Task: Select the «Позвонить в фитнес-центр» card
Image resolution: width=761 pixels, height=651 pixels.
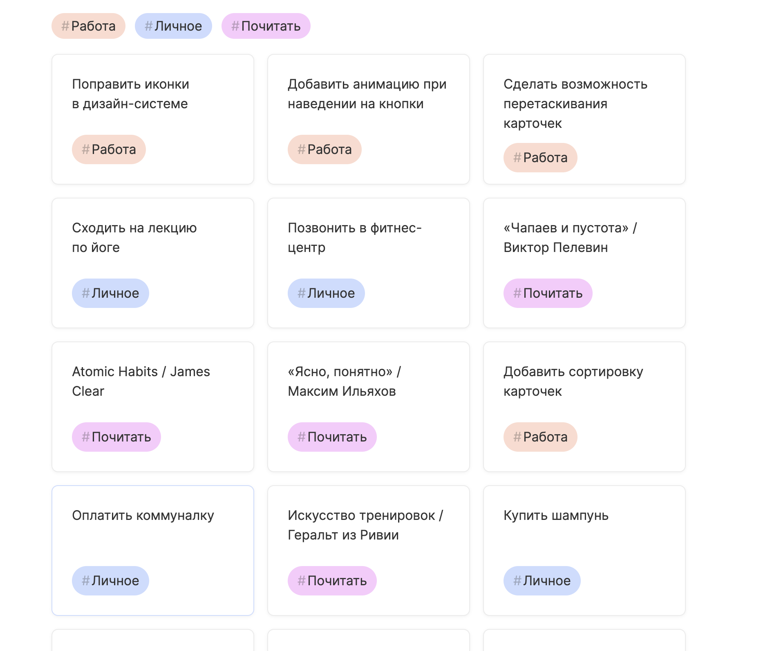Action: tap(354, 238)
